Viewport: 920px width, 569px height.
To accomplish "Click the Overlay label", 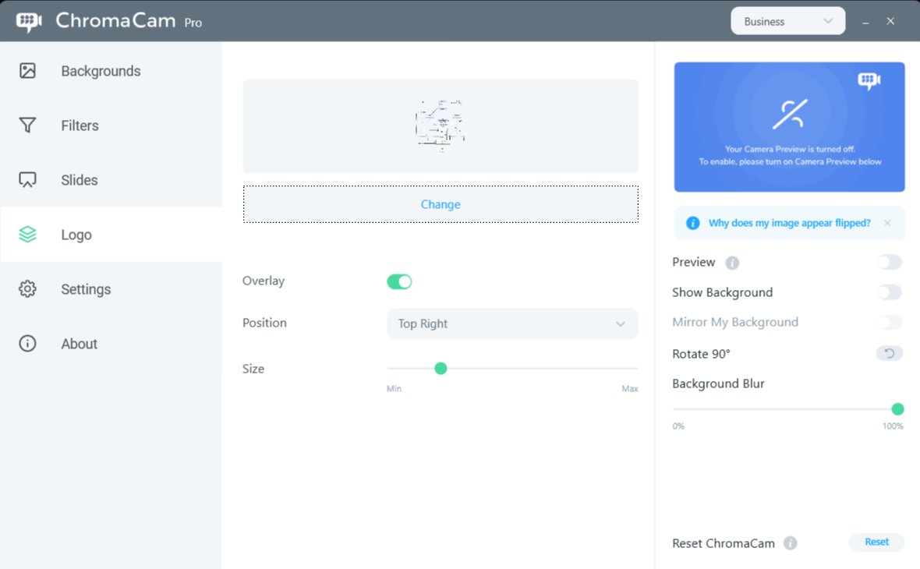I will (x=264, y=281).
